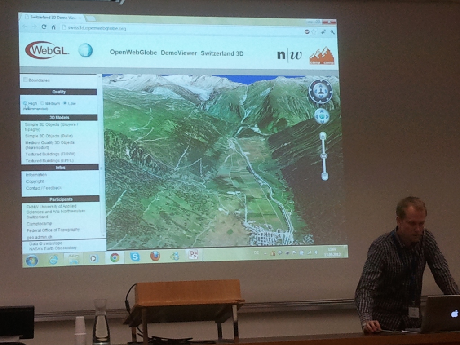Open the Windows Start button

(x=31, y=260)
